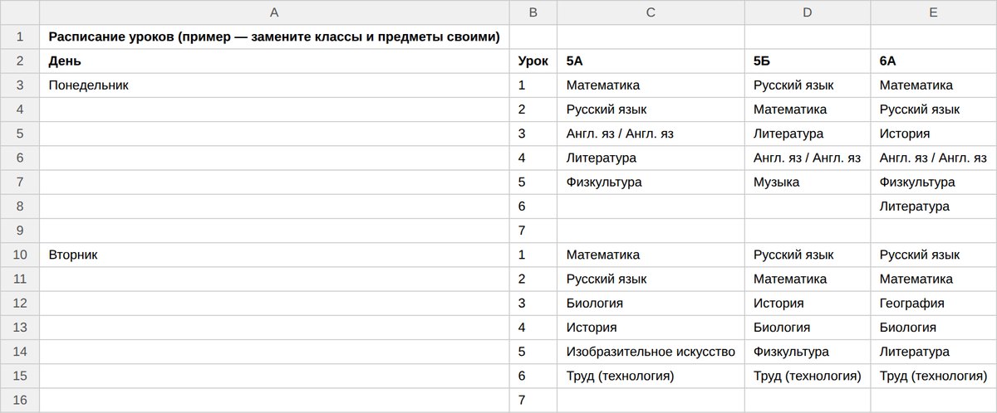Select column A header

(274, 12)
